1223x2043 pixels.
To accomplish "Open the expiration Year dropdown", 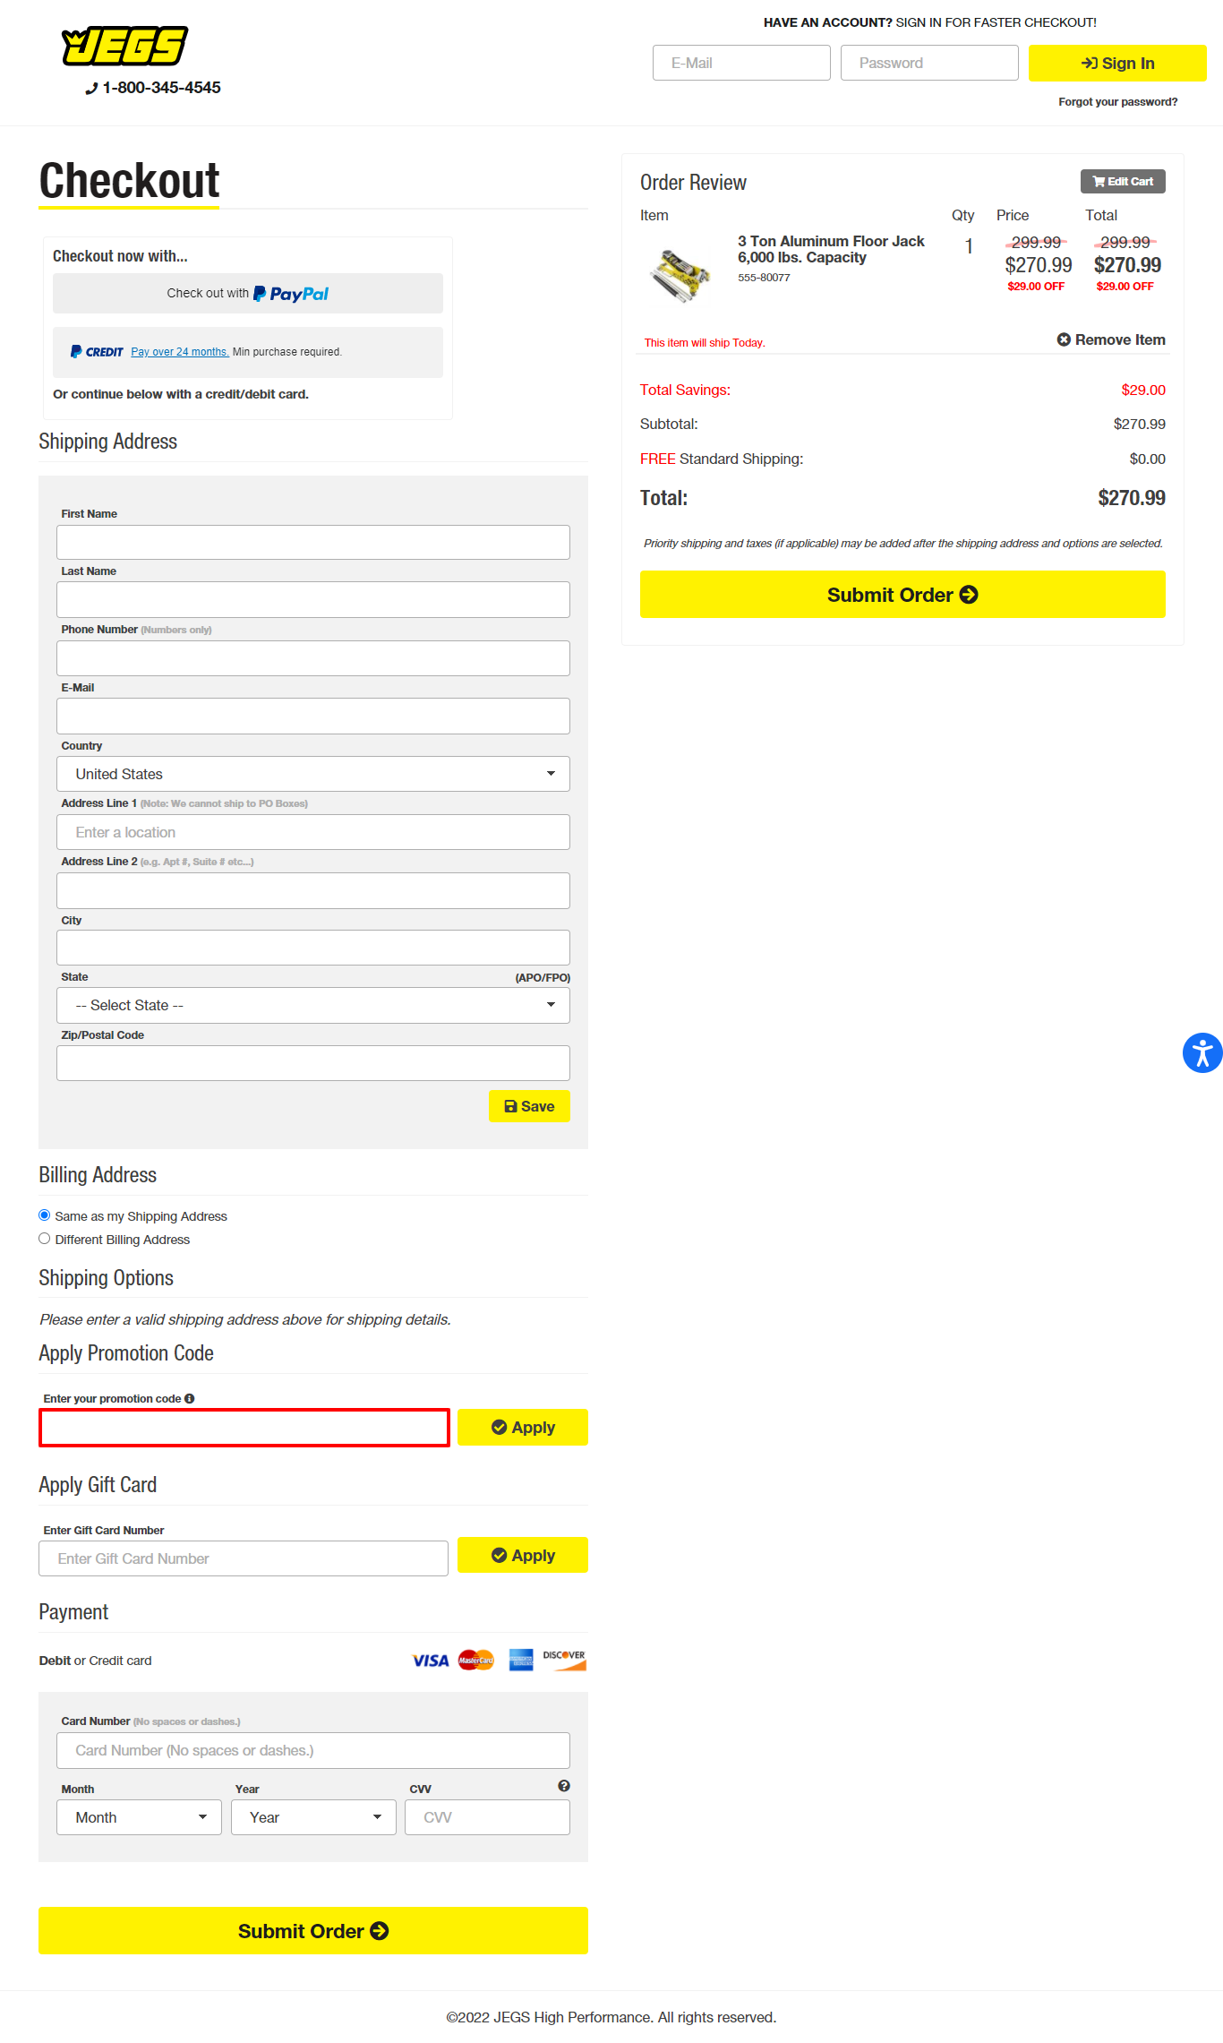I will (312, 1817).
